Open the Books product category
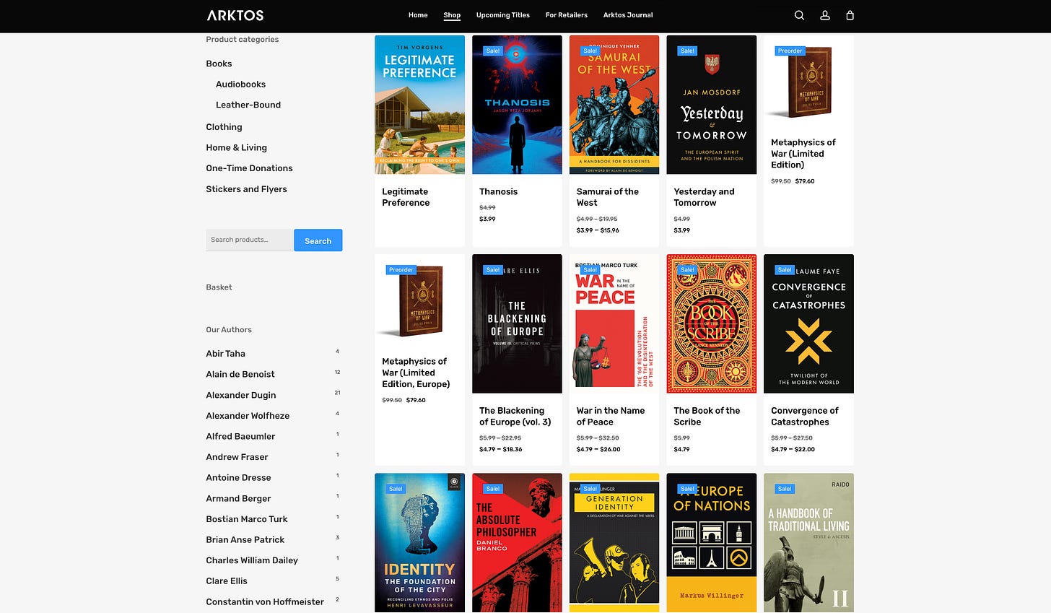The image size is (1051, 613). (219, 64)
